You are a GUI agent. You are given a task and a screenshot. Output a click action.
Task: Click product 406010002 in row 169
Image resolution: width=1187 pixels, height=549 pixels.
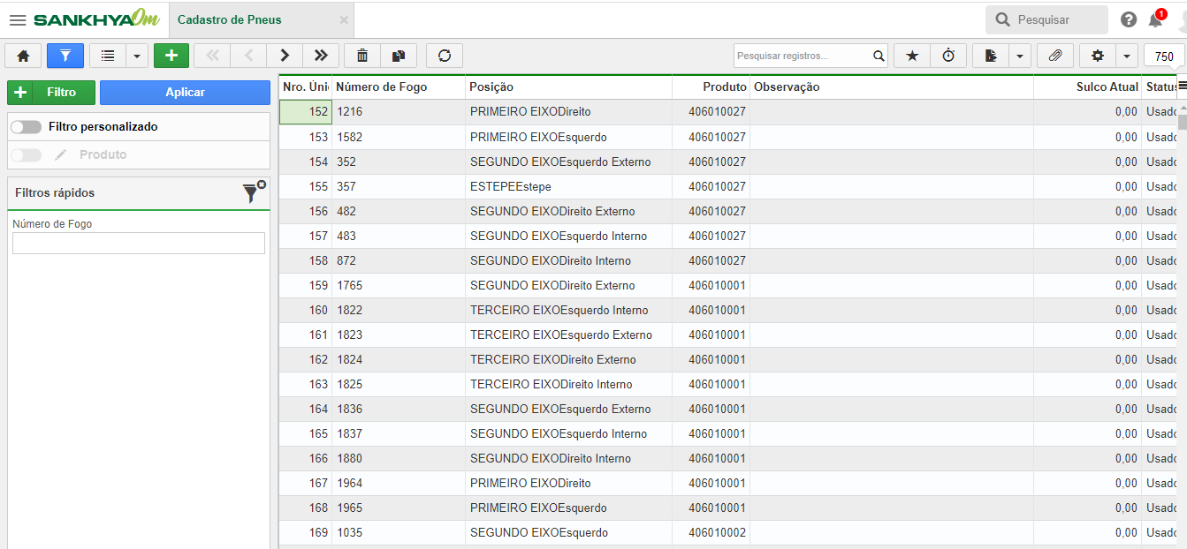coord(711,532)
